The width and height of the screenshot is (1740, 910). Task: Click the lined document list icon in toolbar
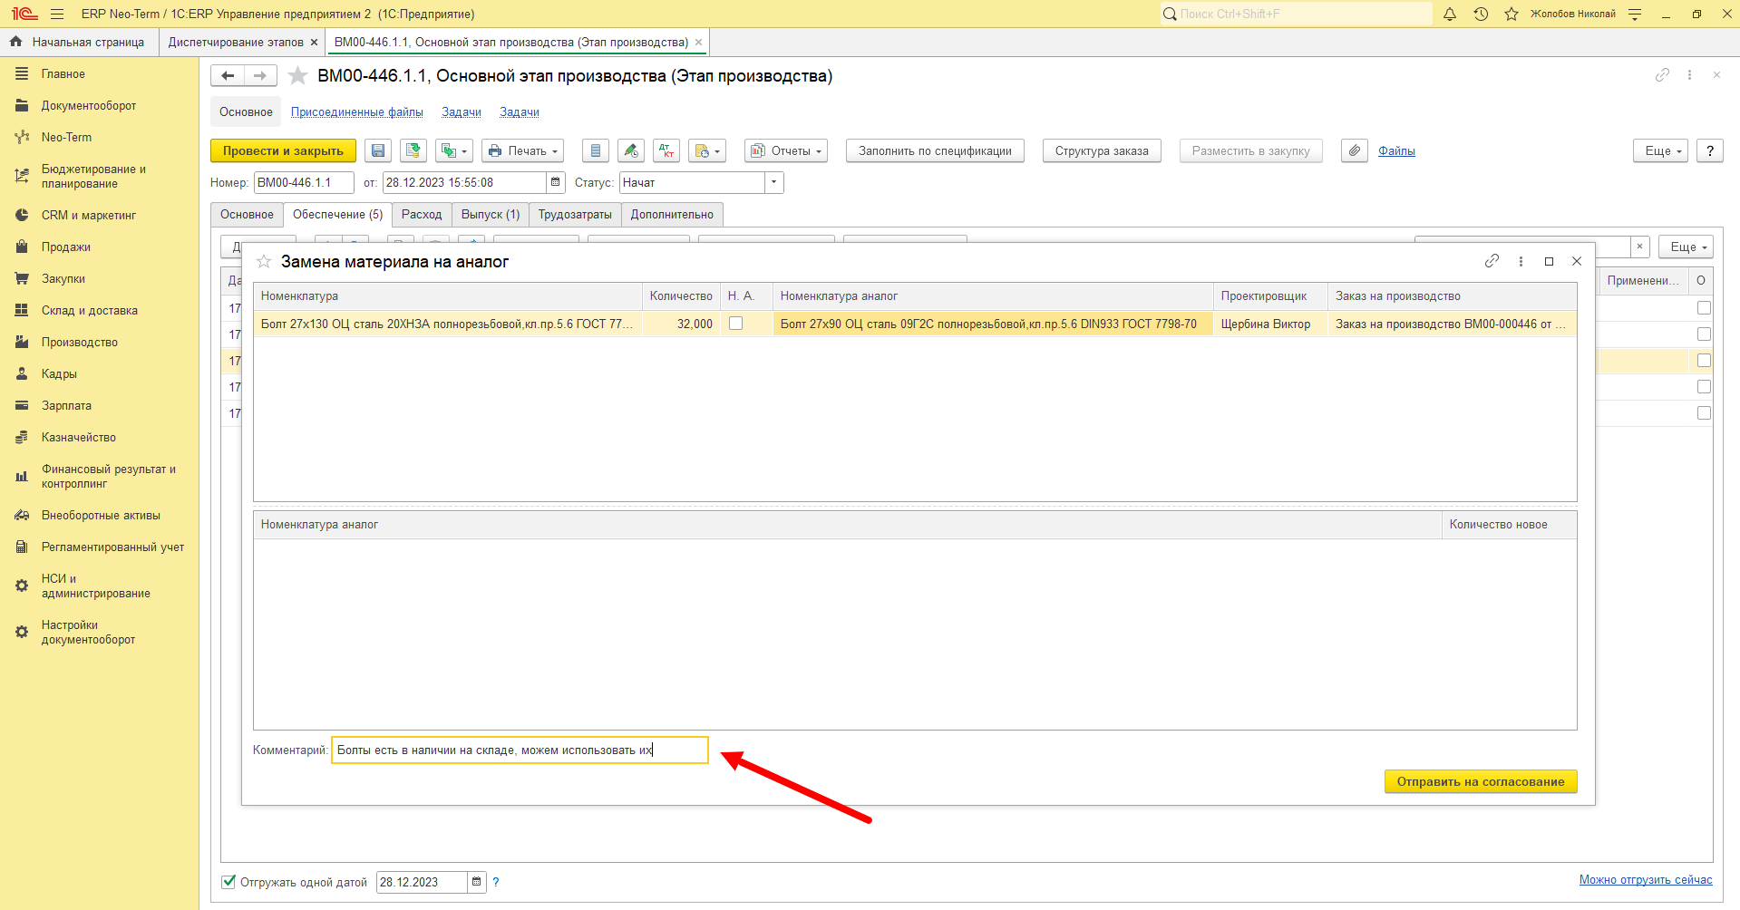[x=595, y=150]
